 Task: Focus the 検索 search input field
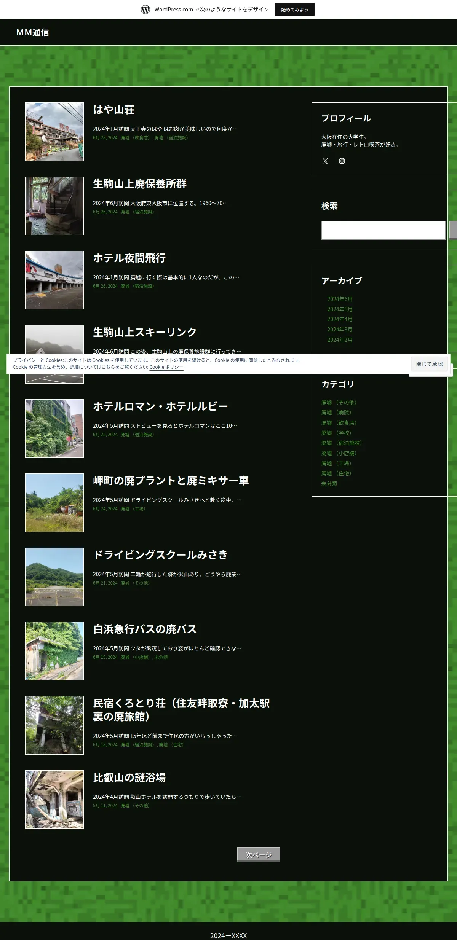[383, 230]
